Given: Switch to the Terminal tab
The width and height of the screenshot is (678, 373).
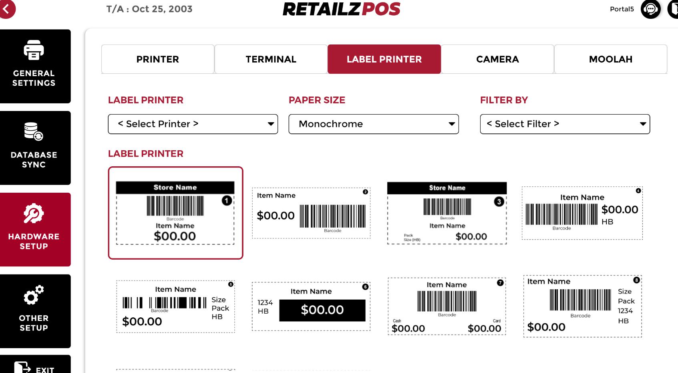Looking at the screenshot, I should tap(271, 59).
